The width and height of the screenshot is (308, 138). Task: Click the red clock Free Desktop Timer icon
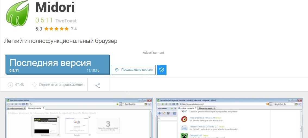click(x=184, y=119)
